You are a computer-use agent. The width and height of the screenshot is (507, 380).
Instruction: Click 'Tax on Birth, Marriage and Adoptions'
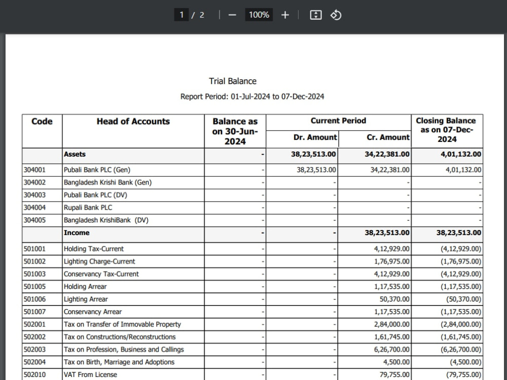[x=119, y=362]
